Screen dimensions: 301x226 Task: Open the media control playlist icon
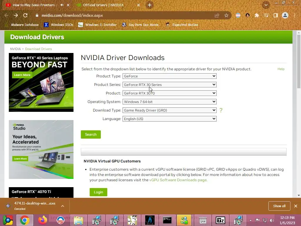click(266, 15)
